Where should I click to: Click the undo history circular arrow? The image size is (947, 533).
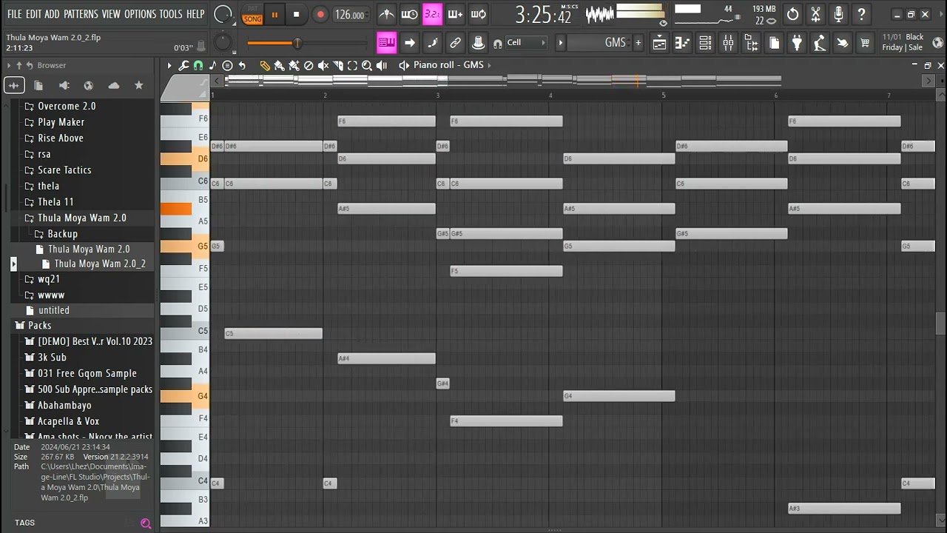[x=792, y=14]
